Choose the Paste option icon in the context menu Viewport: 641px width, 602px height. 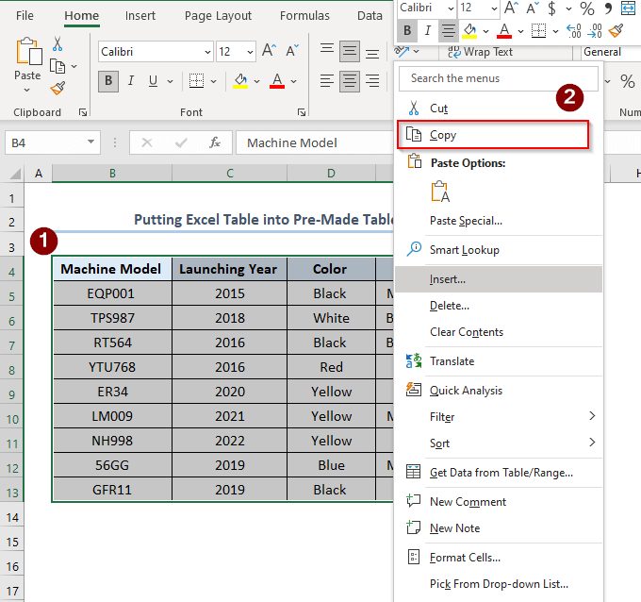(x=440, y=192)
